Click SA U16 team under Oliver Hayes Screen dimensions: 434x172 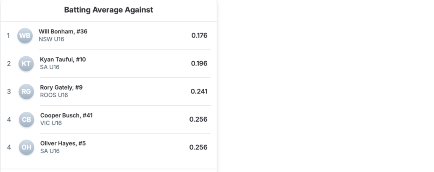50,151
